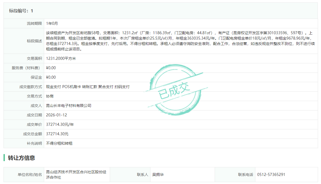This screenshot has width=321, height=184.
Task: Select the 交易面积 value 1231.2000平方米
Action: (61, 58)
